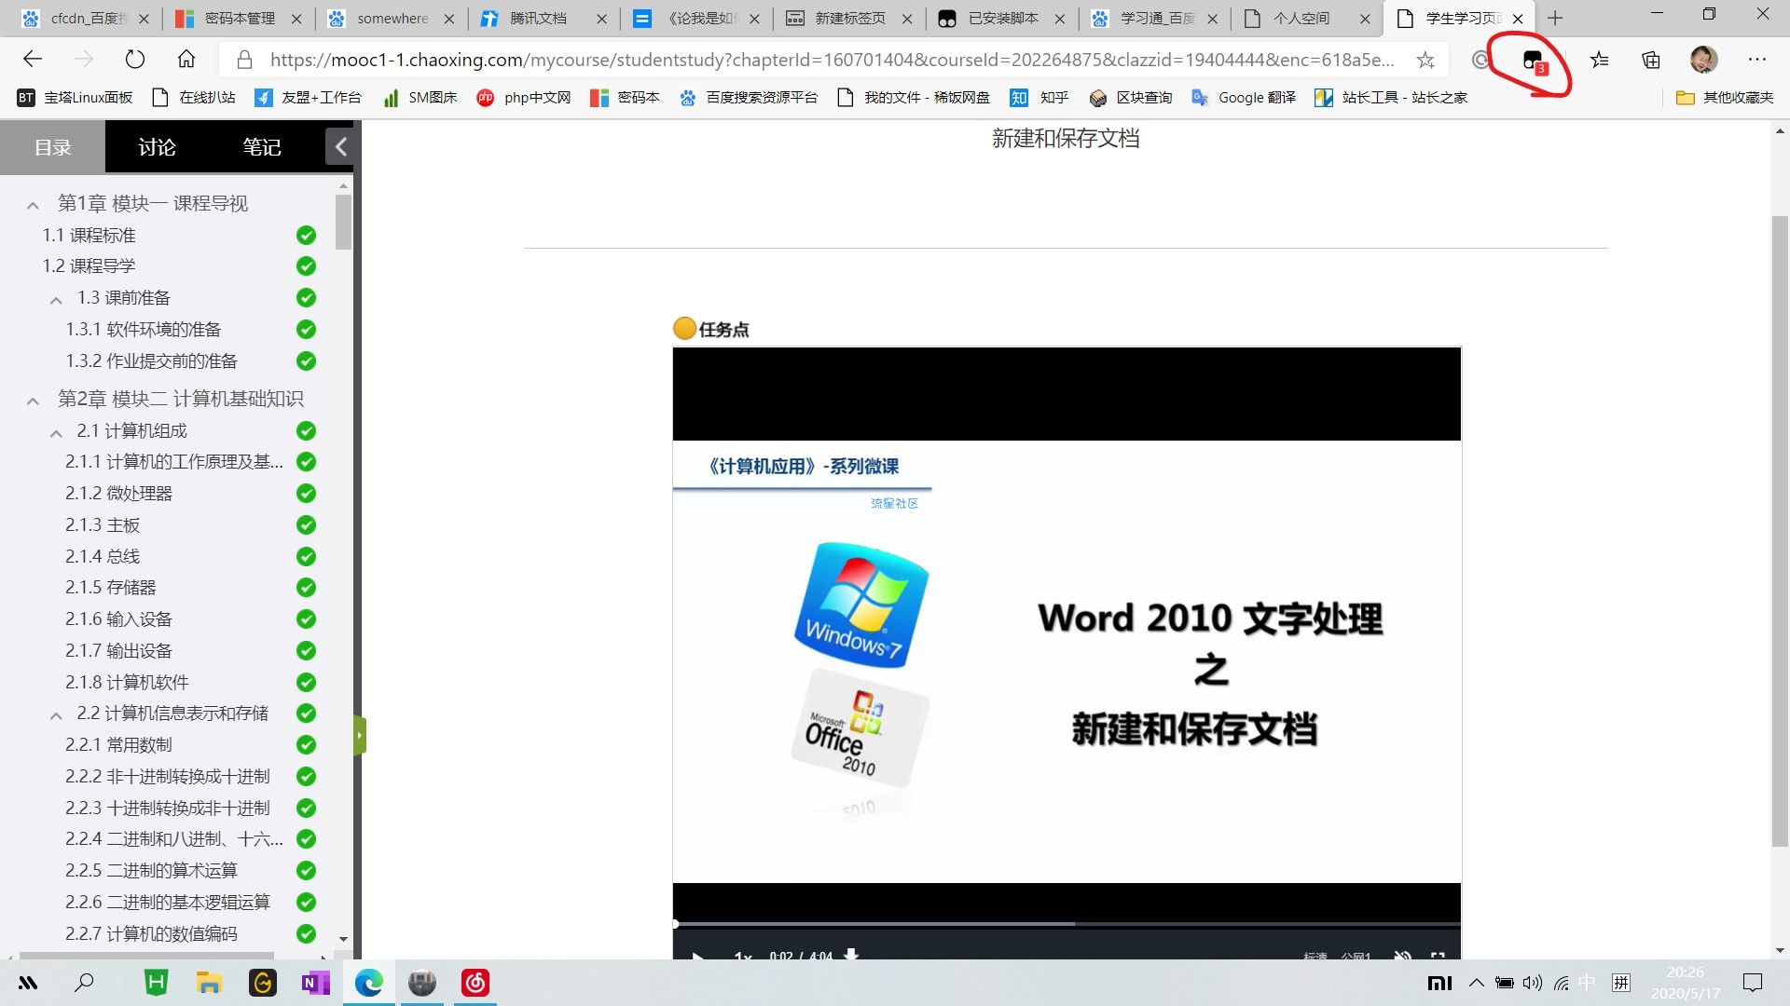This screenshot has width=1790, height=1006.
Task: Go to the browser home page icon
Action: pyautogui.click(x=186, y=60)
